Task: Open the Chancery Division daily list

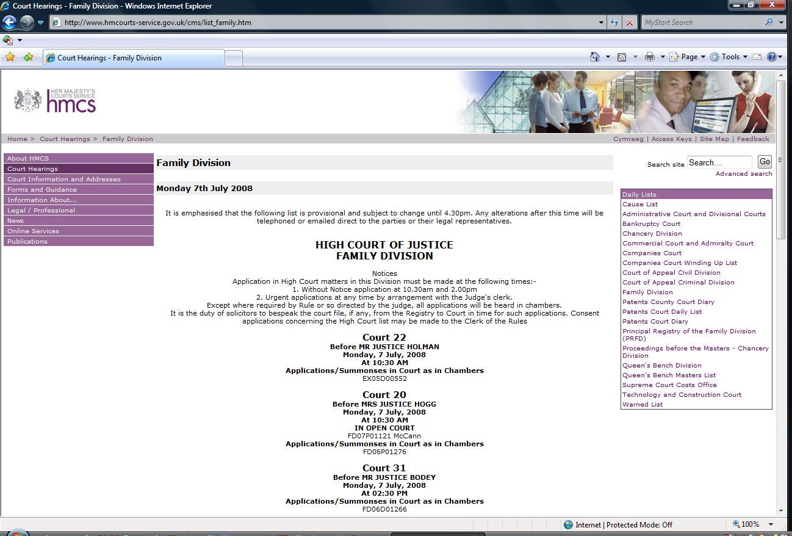Action: click(652, 234)
